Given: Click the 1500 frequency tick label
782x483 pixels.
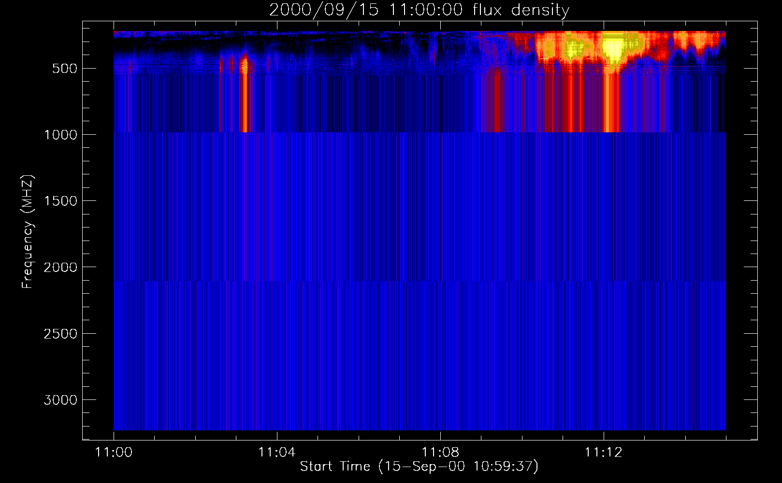Looking at the screenshot, I should point(60,201).
